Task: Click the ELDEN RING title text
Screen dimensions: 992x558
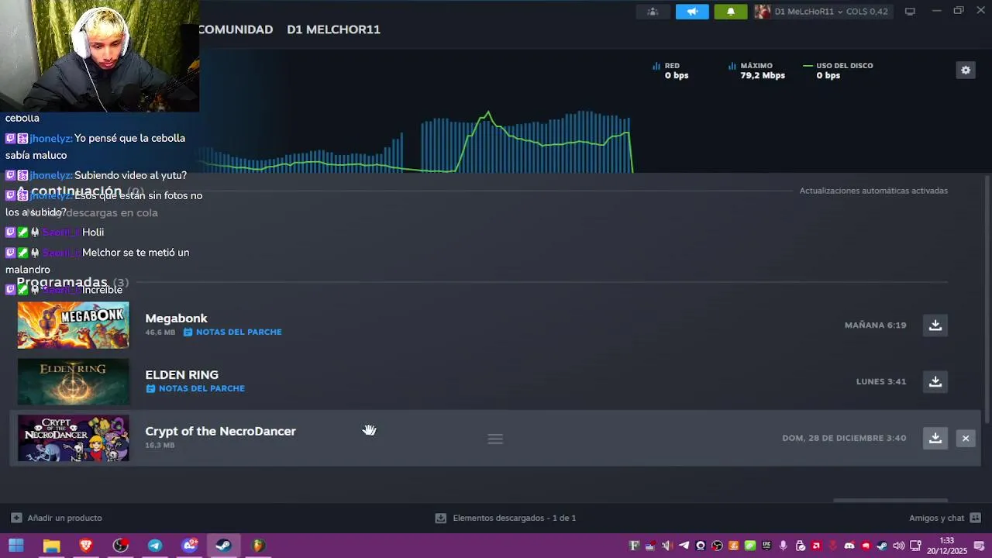Action: pyautogui.click(x=181, y=375)
